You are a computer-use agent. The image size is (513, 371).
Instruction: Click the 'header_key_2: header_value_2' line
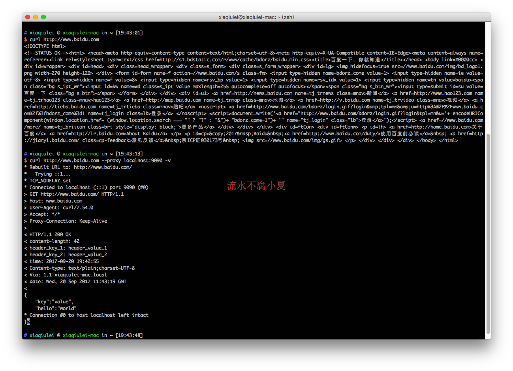[x=66, y=255]
